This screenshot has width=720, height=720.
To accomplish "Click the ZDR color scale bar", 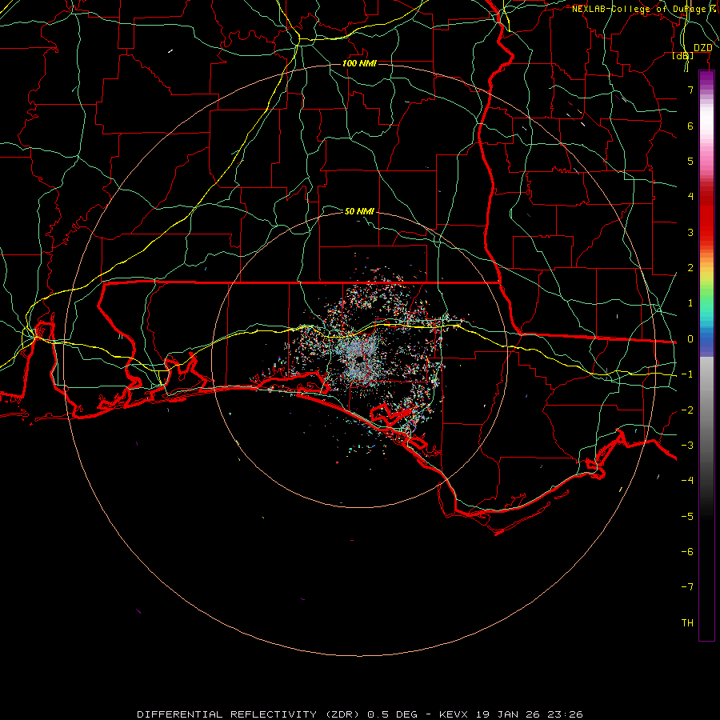I will tap(706, 356).
